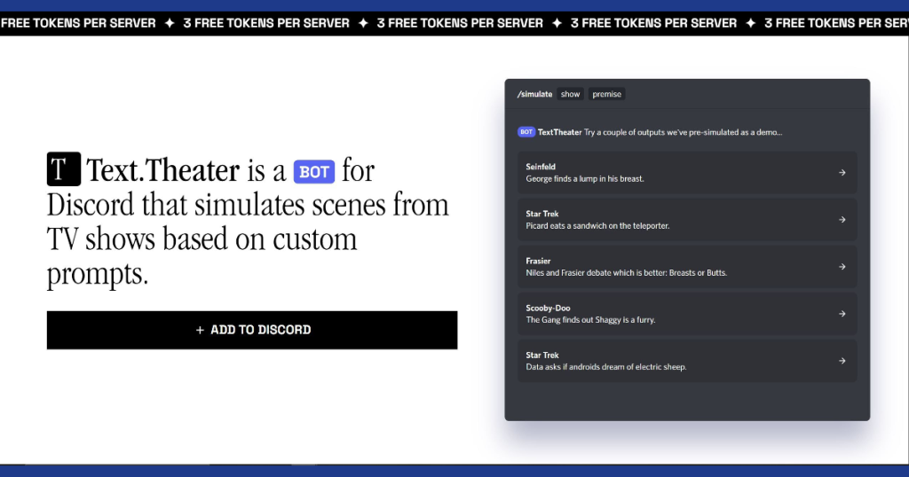The image size is (909, 477).
Task: Click the first star icon in top banner
Action: 170,23
